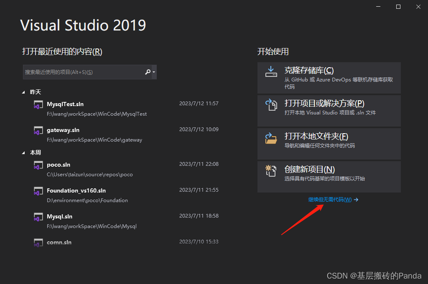Click the search magnifier icon
Image resolution: width=428 pixels, height=284 pixels.
pyautogui.click(x=148, y=72)
